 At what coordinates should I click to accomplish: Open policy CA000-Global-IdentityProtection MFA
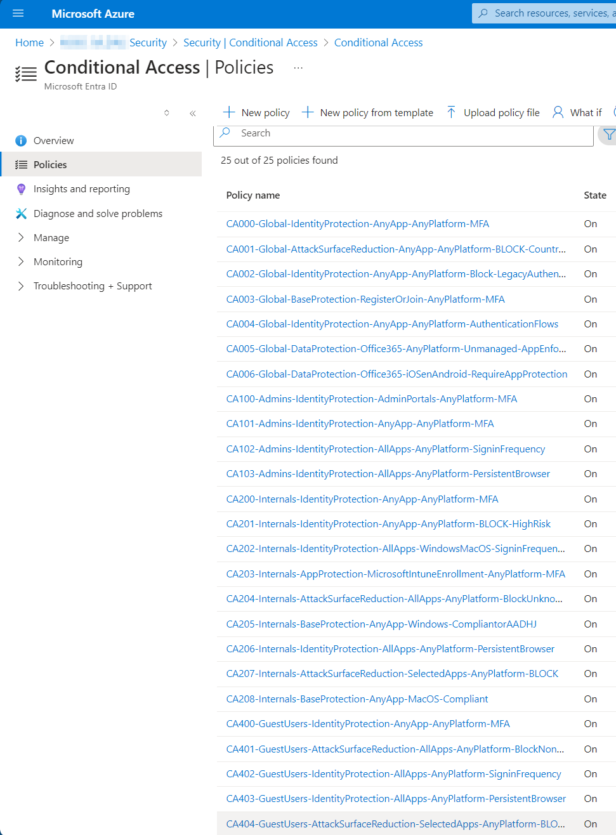358,224
